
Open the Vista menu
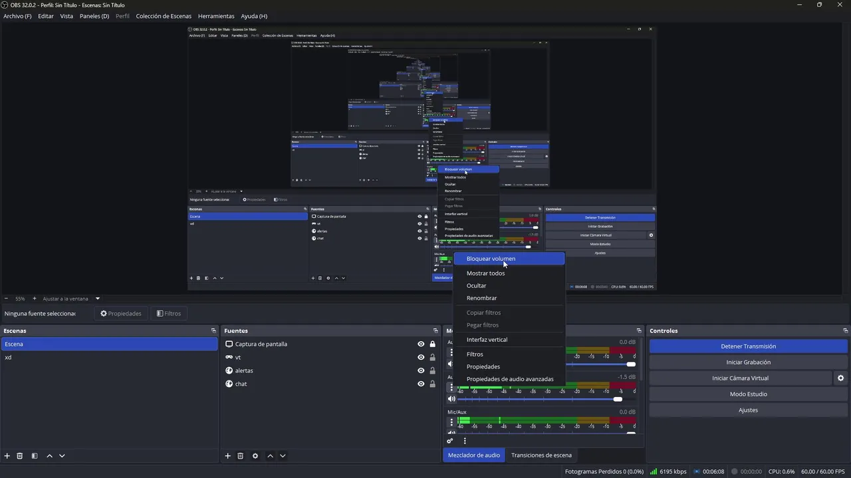coord(66,16)
